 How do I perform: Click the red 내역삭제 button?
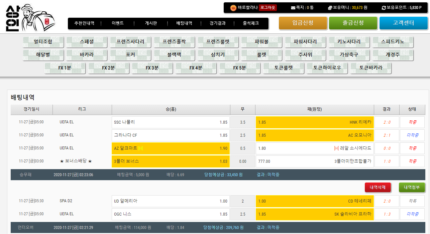tap(378, 188)
